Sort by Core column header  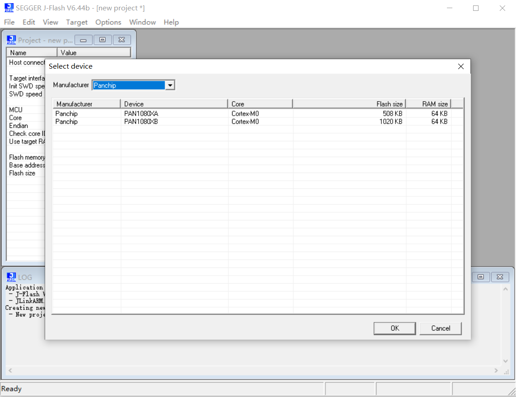click(260, 104)
